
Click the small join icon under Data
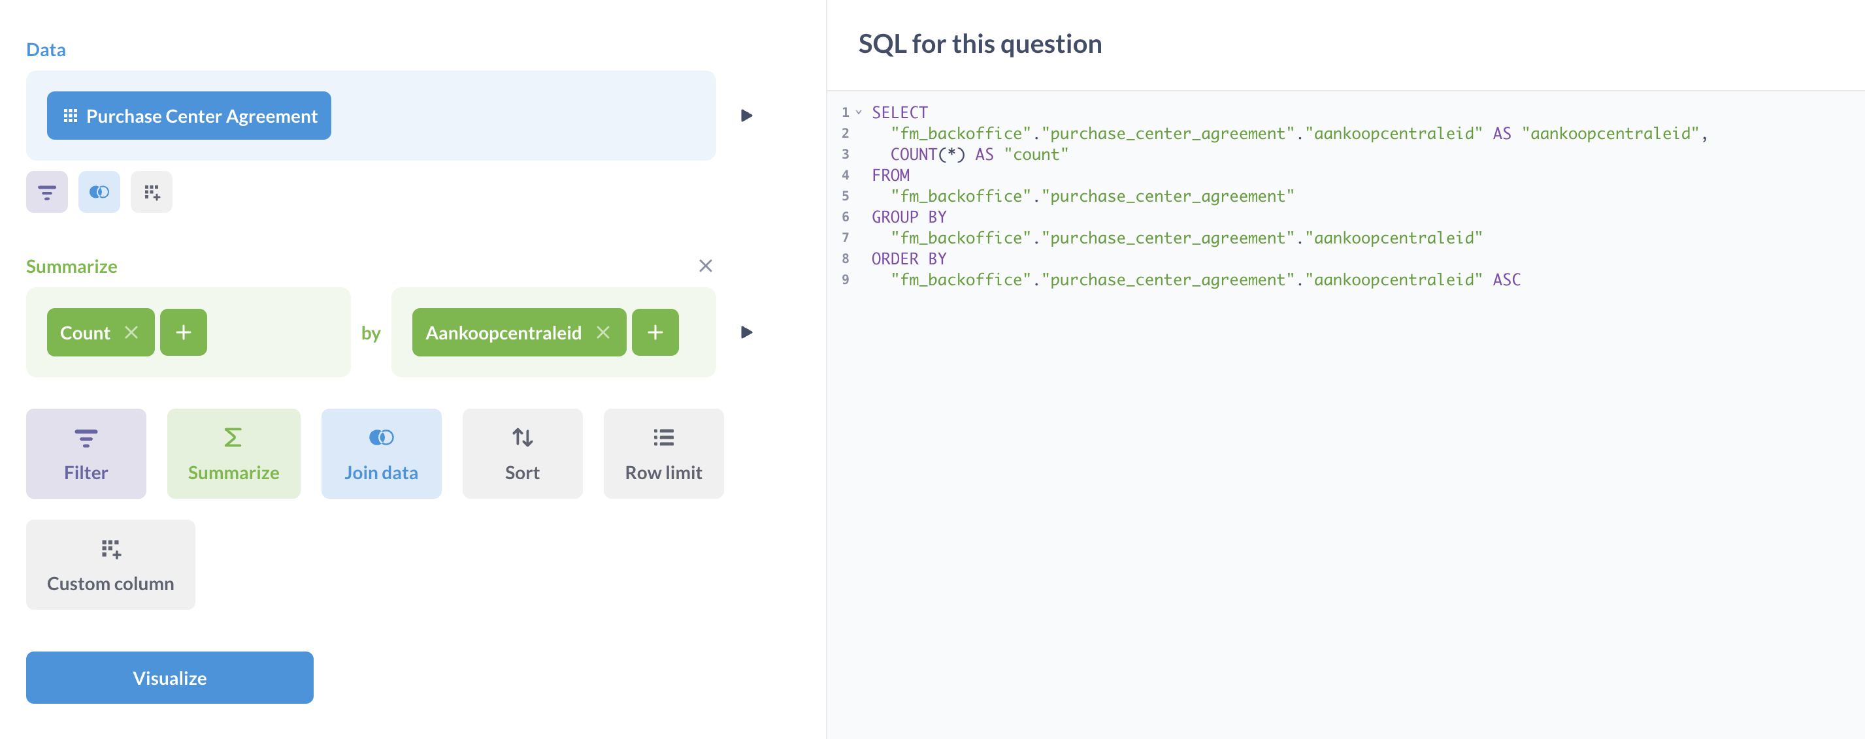tap(99, 193)
